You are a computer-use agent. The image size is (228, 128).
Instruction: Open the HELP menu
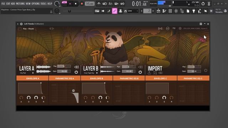tap(50, 4)
